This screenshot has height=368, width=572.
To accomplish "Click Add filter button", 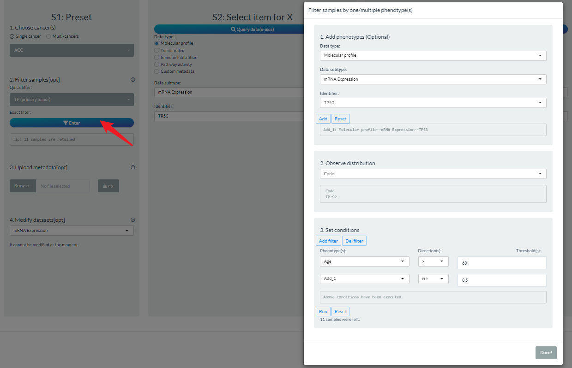I will (329, 241).
